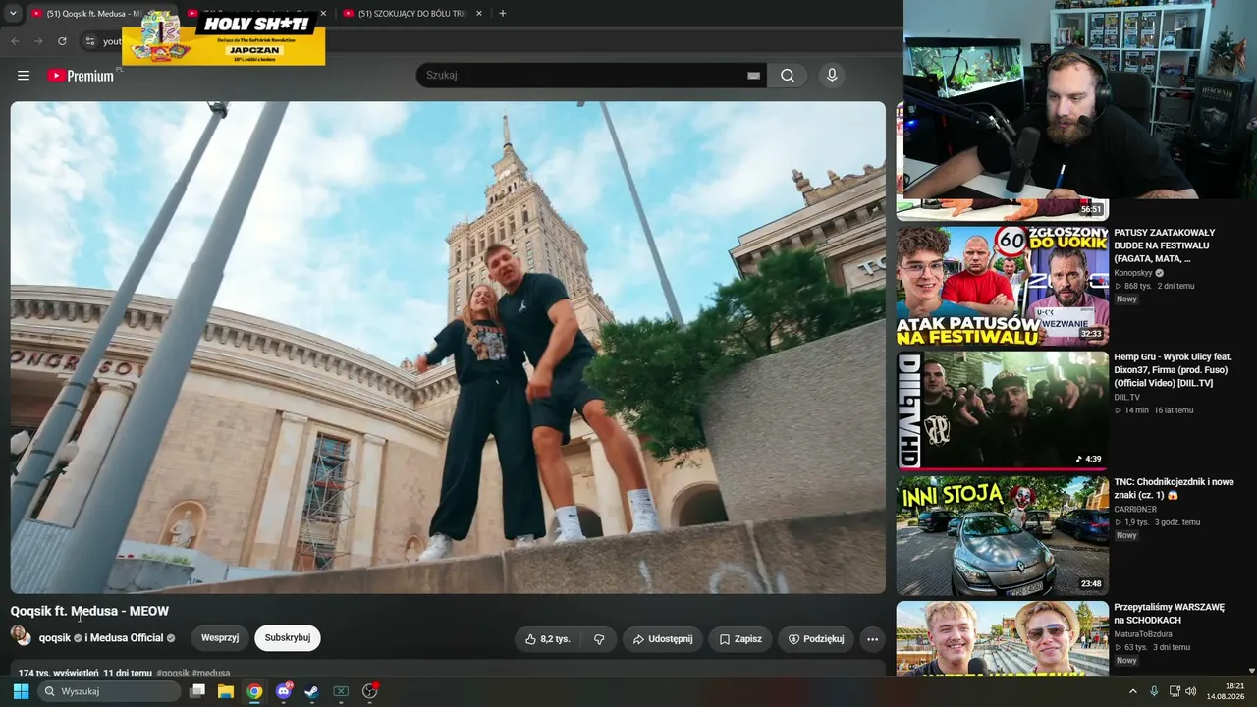
Task: Open the Hemp Gru Wyrok Ulicy thumbnail
Action: click(1002, 410)
